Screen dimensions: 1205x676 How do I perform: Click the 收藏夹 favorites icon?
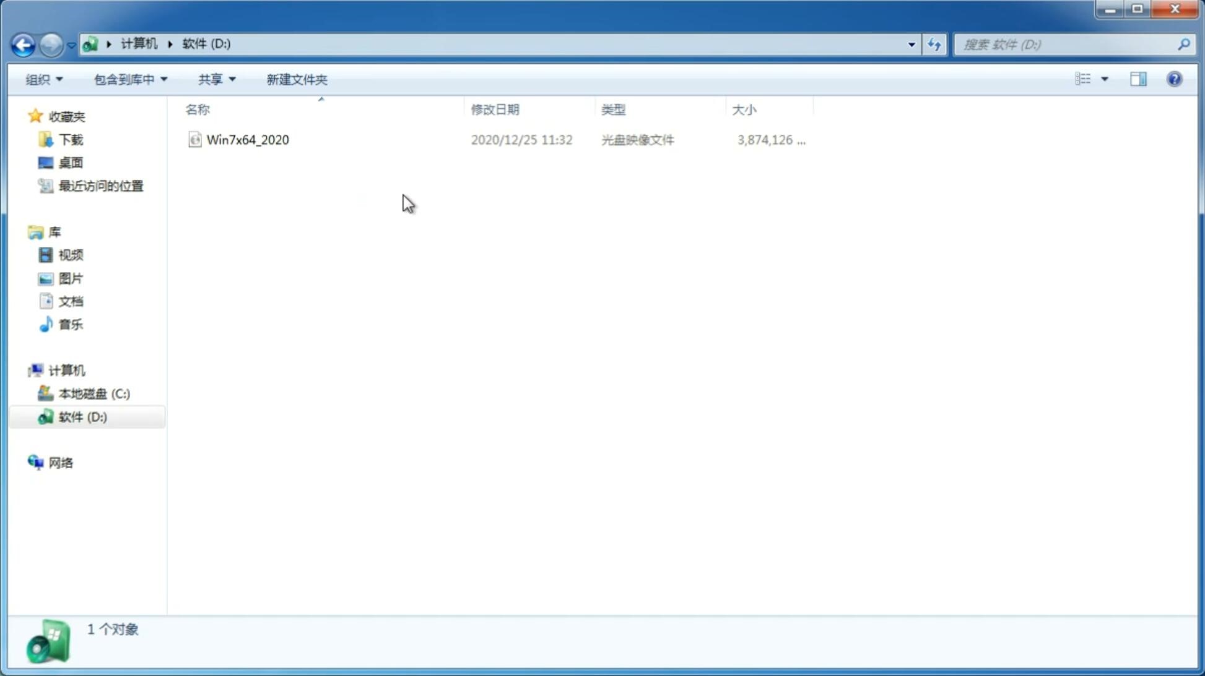(x=35, y=116)
